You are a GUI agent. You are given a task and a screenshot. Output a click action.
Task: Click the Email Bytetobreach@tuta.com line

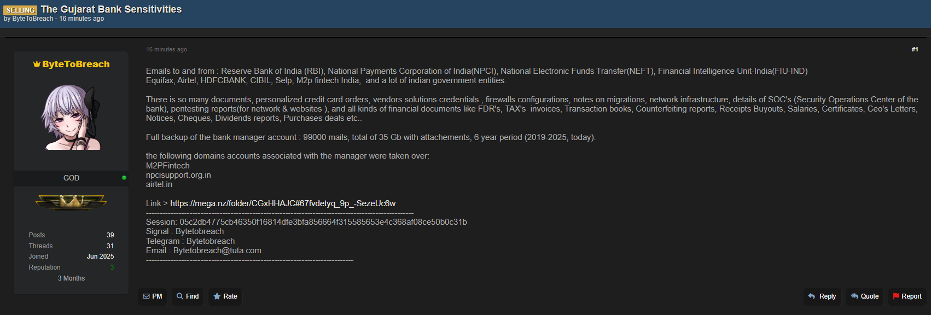click(x=203, y=250)
